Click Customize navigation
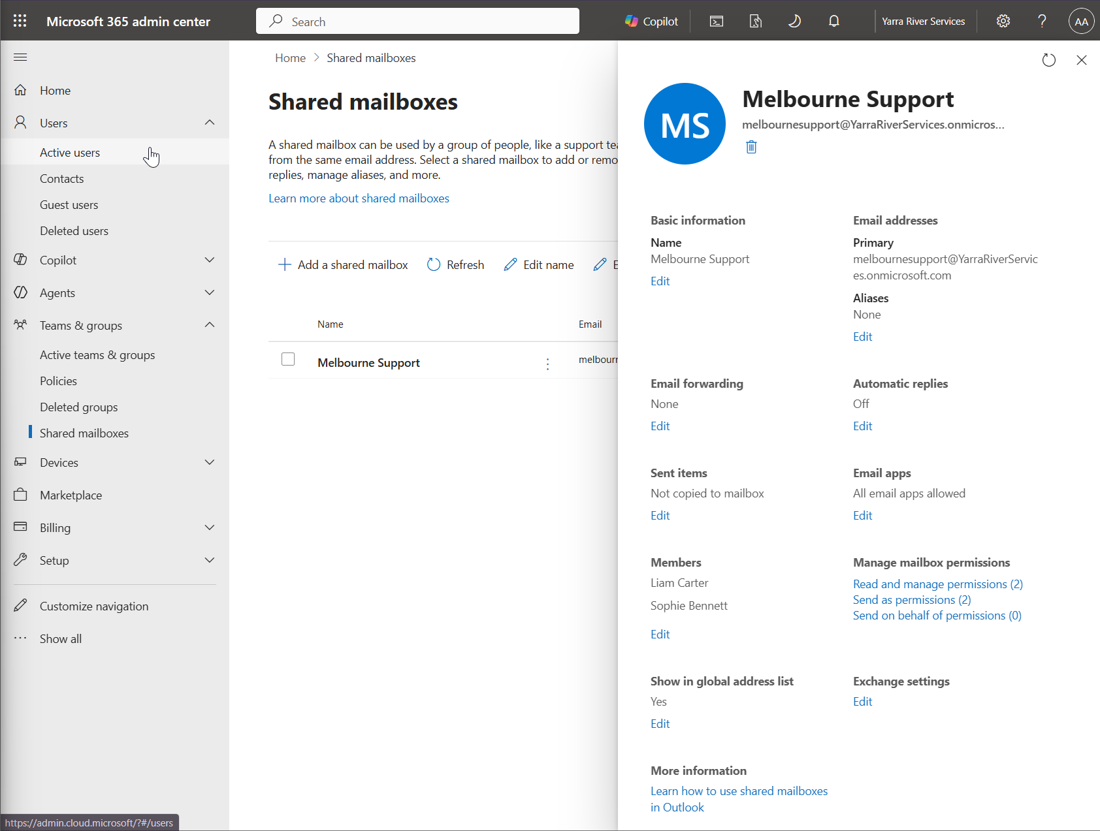 tap(94, 606)
